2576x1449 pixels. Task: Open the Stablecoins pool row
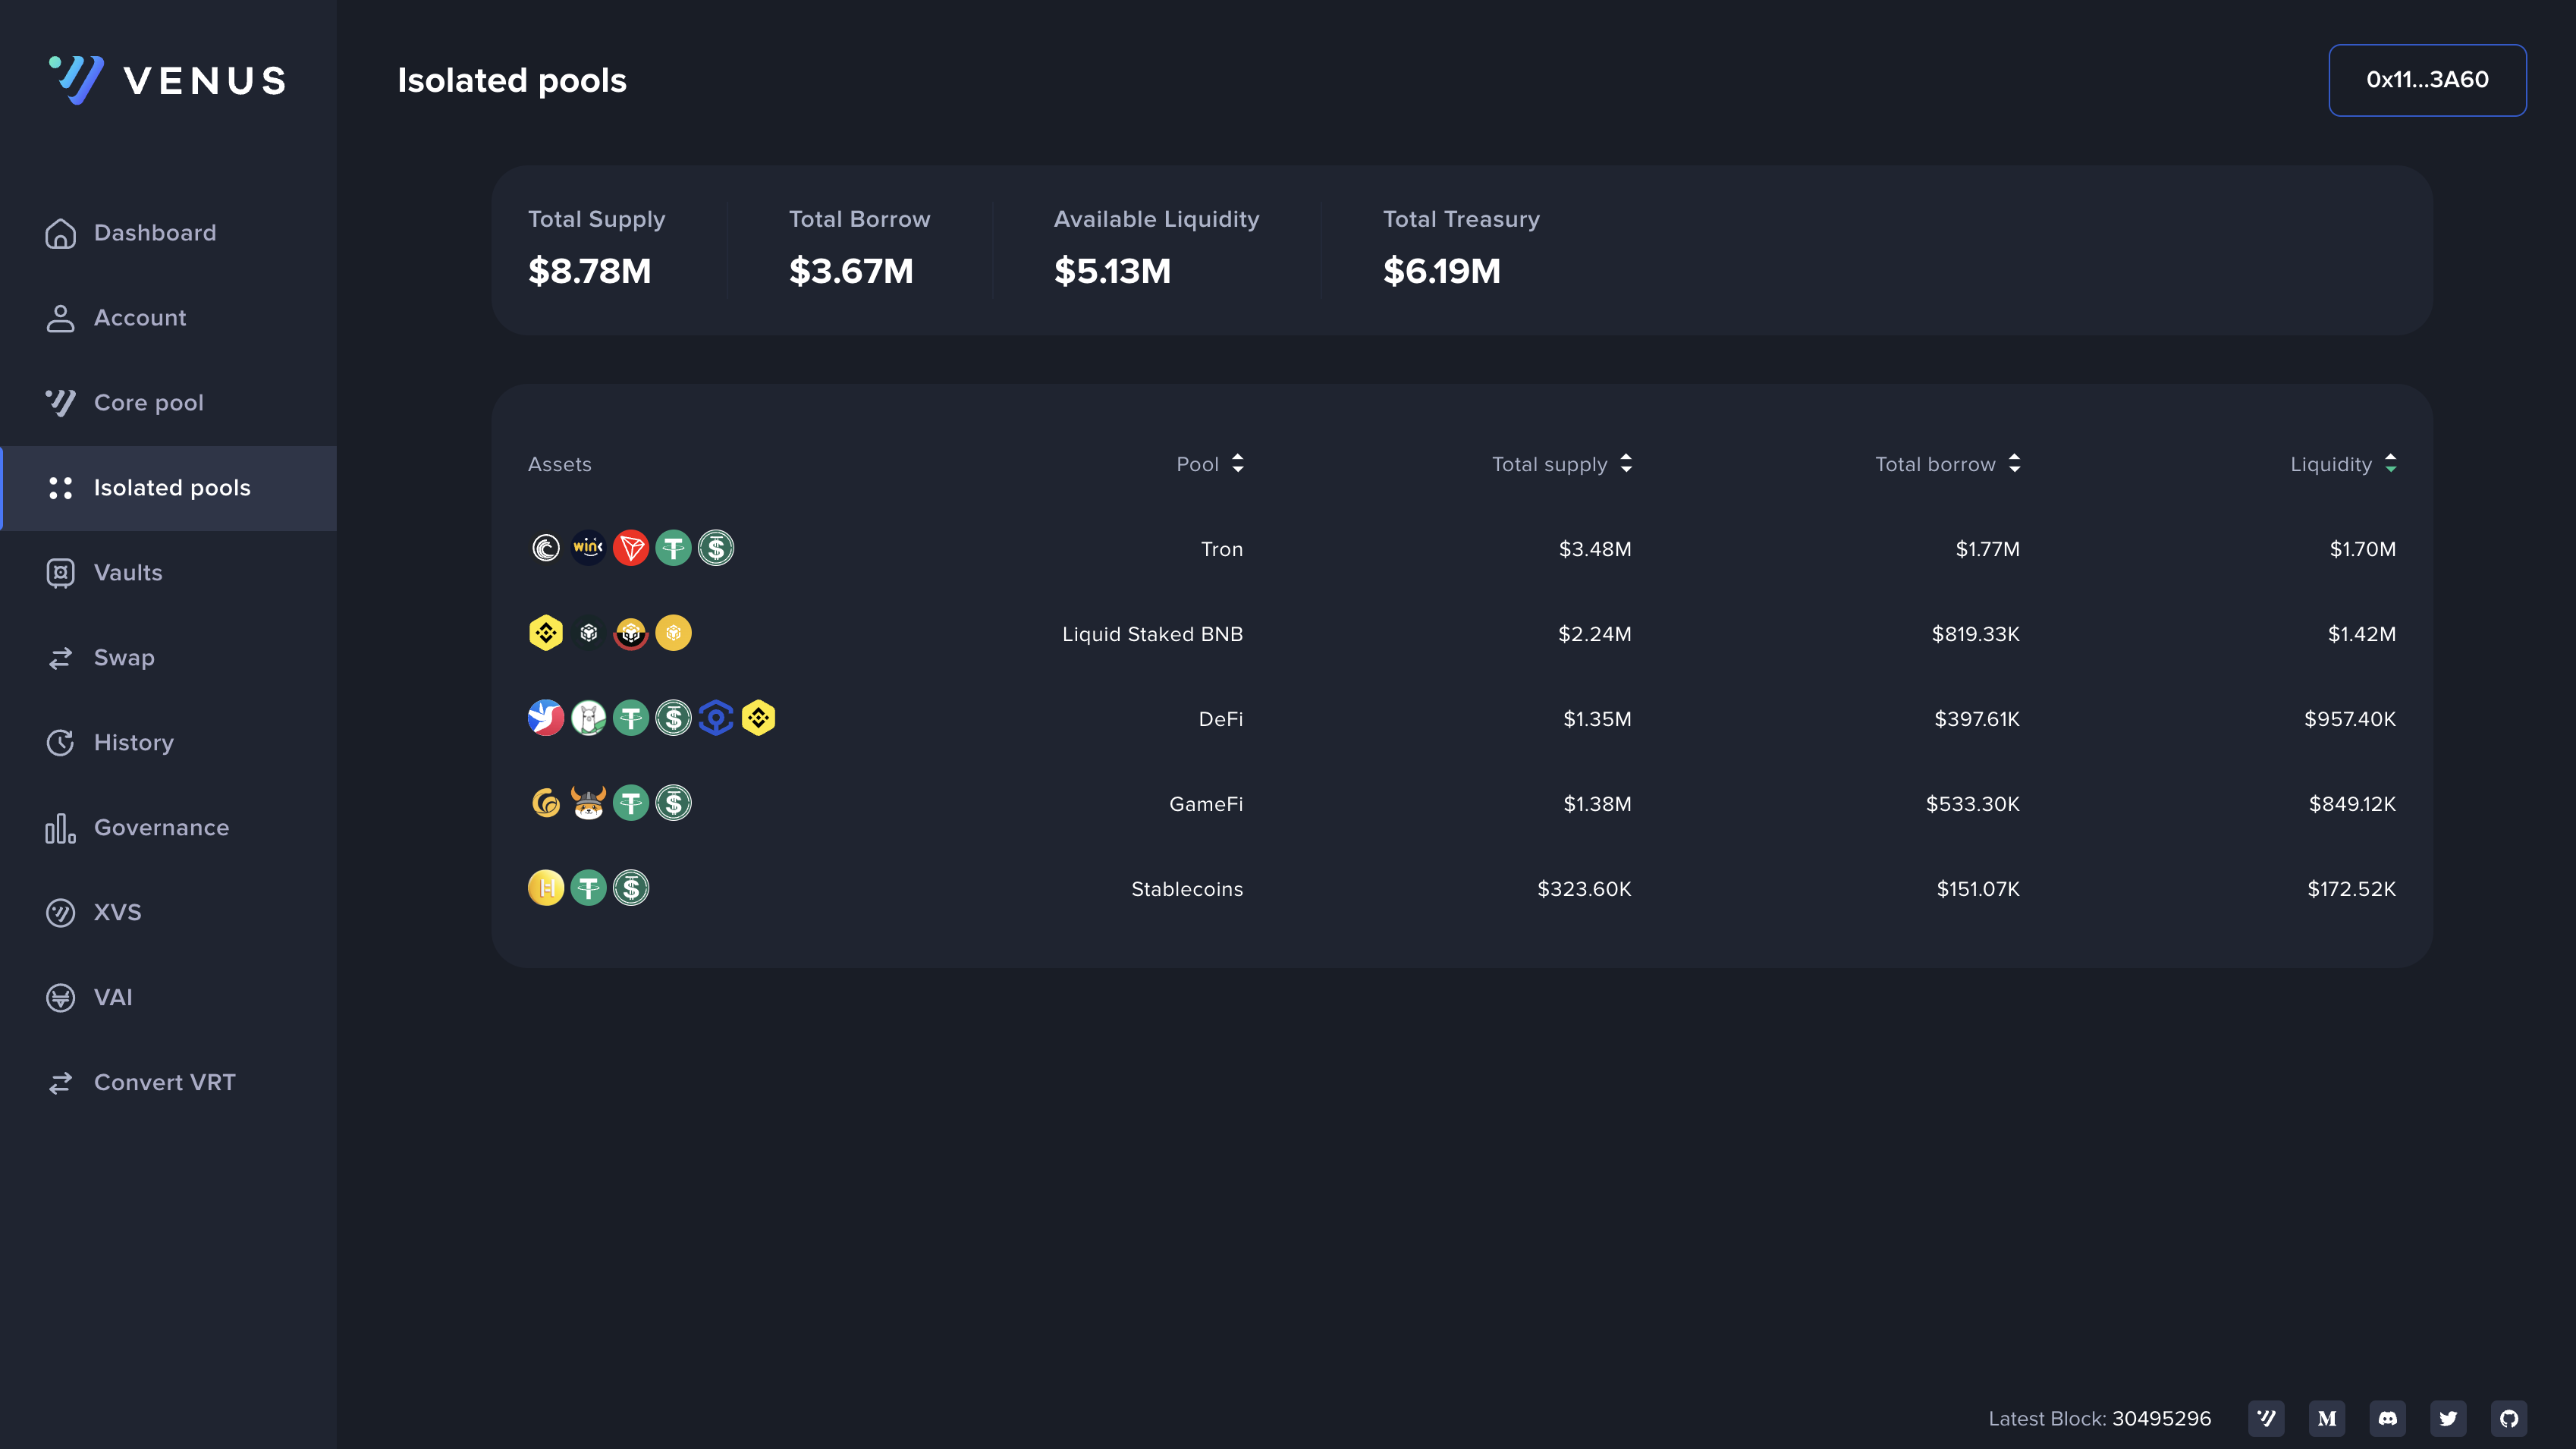click(1186, 889)
